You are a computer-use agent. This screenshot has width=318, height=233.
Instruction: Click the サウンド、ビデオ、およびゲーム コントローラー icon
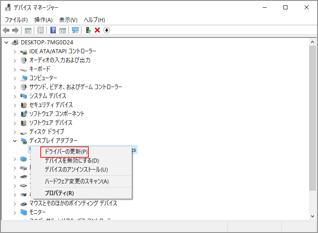24,87
